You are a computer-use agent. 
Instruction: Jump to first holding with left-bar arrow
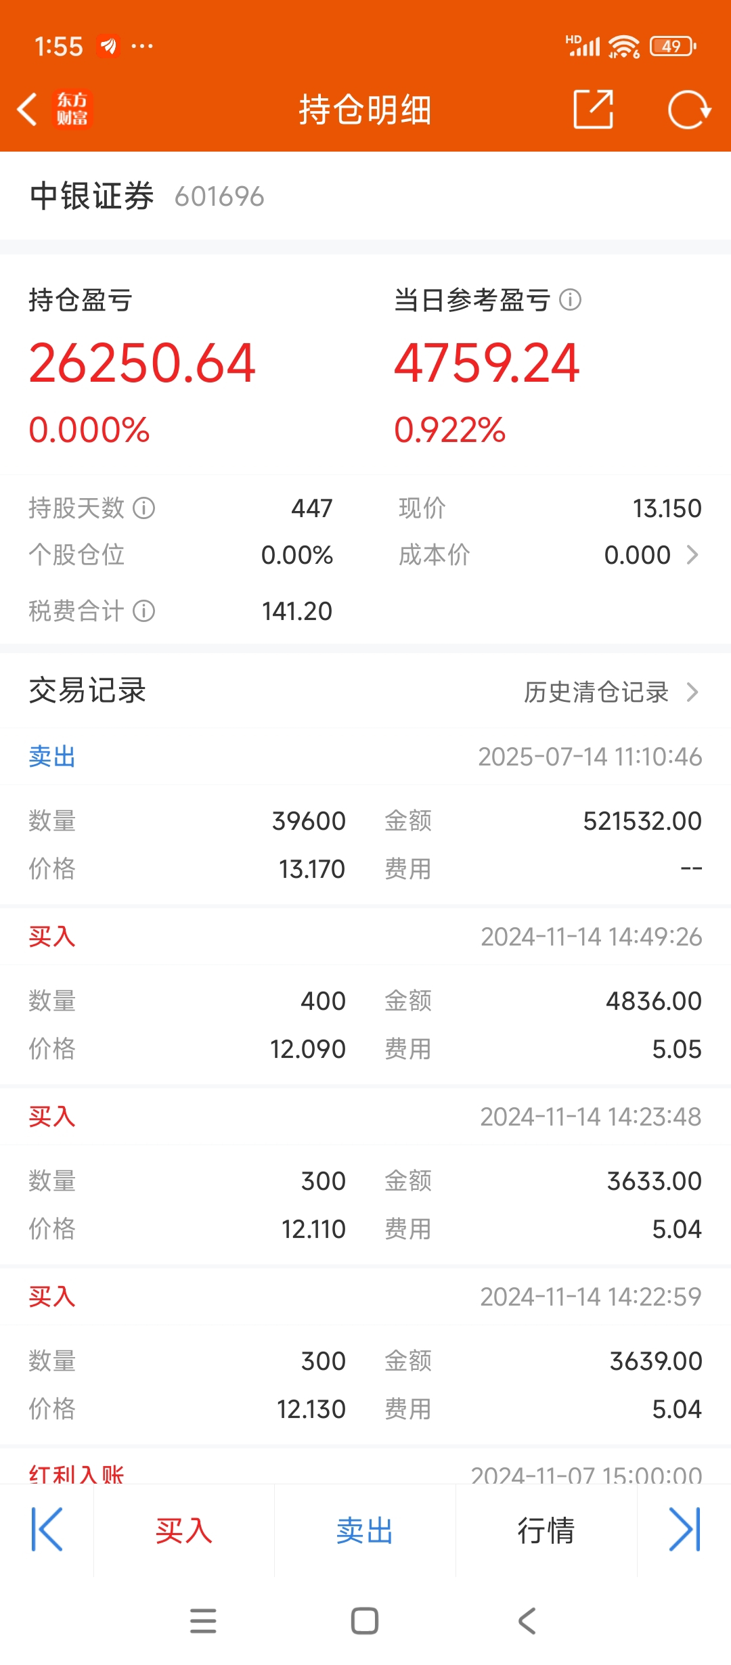click(x=47, y=1530)
